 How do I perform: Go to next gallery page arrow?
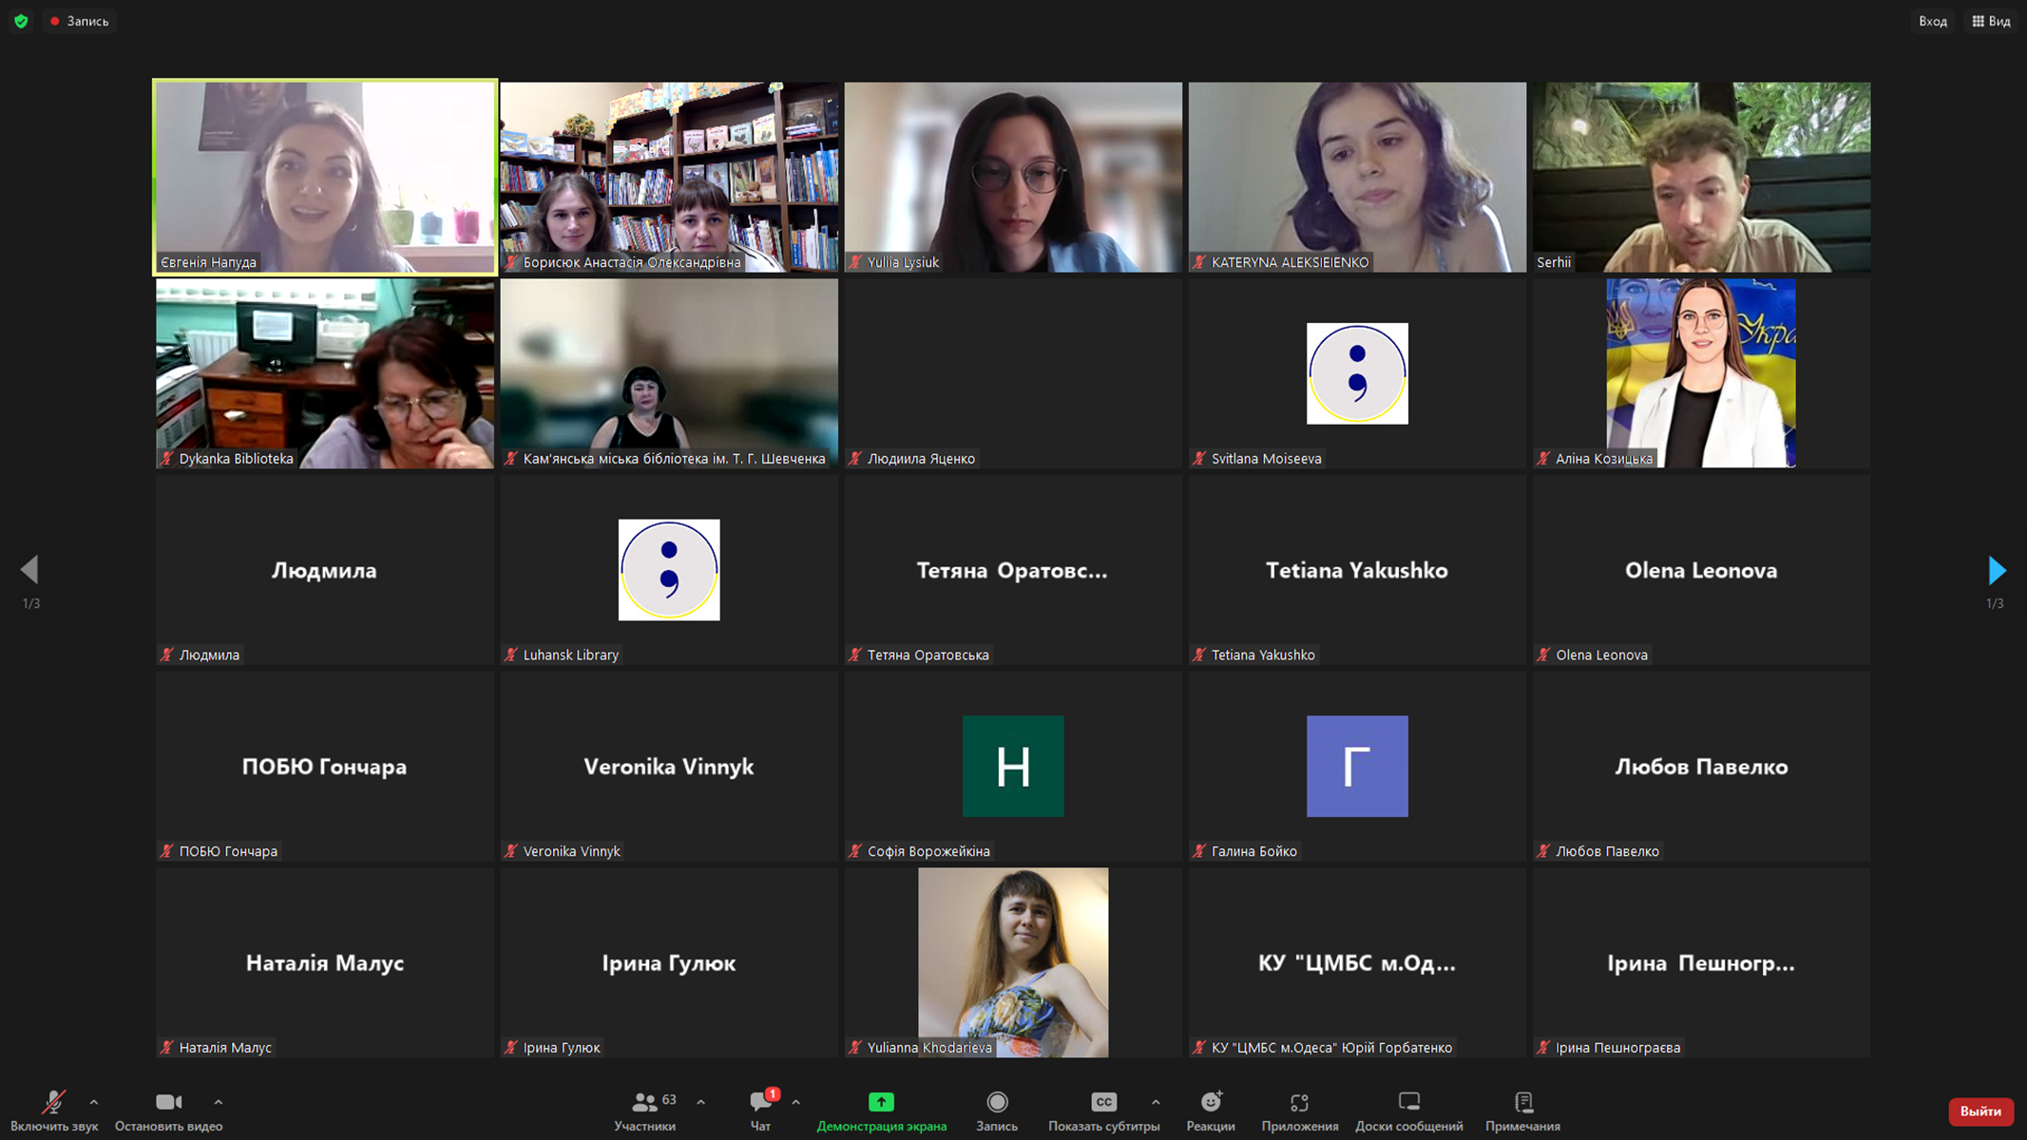point(1997,570)
